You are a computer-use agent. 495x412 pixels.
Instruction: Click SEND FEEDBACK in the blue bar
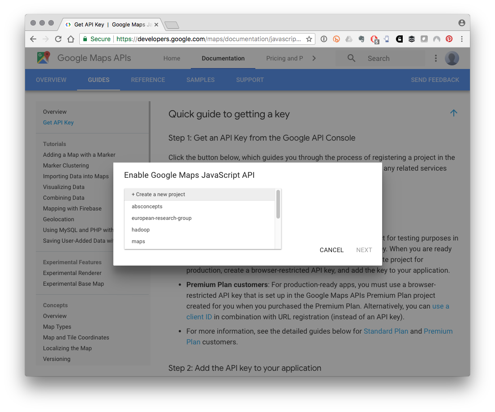(435, 80)
